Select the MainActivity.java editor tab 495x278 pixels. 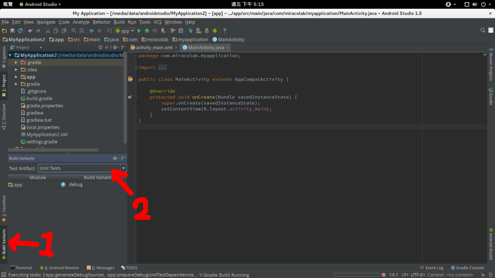[206, 47]
